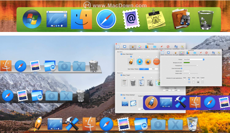Click orange Finder icon on the silver shelf dock
This screenshot has width=230, height=133.
pos(6,66)
